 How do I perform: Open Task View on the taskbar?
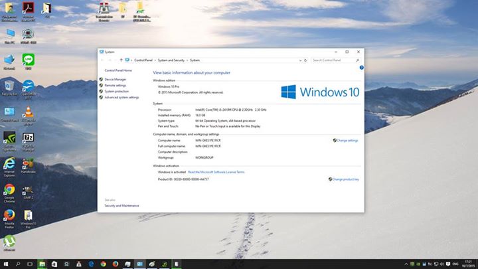pos(30,264)
